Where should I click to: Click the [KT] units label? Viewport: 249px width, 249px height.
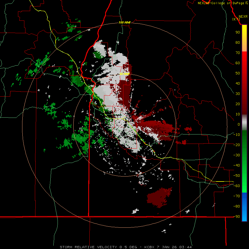(236, 19)
